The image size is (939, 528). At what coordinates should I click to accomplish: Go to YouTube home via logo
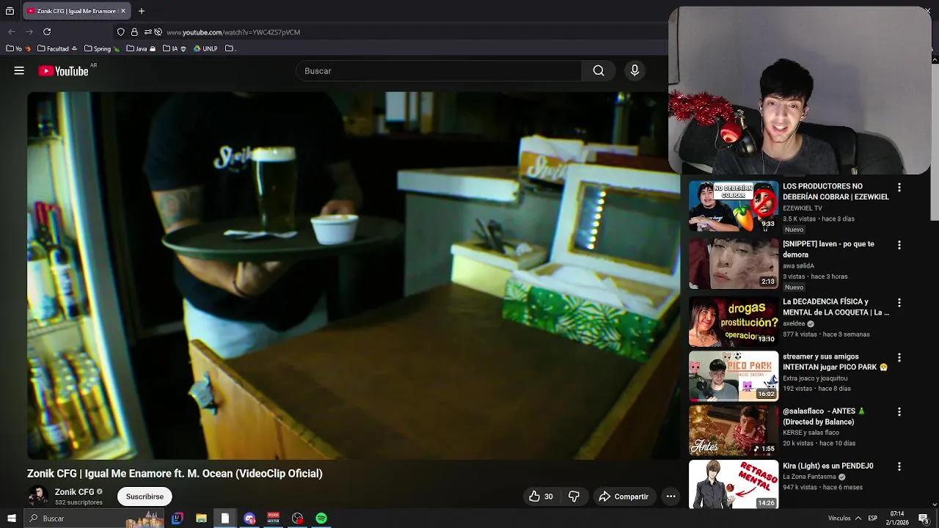pos(64,71)
